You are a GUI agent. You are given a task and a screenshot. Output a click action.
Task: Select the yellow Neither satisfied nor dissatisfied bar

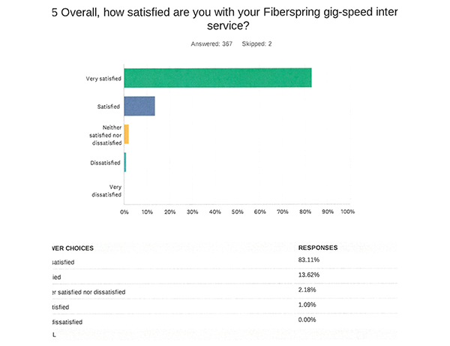tap(127, 134)
